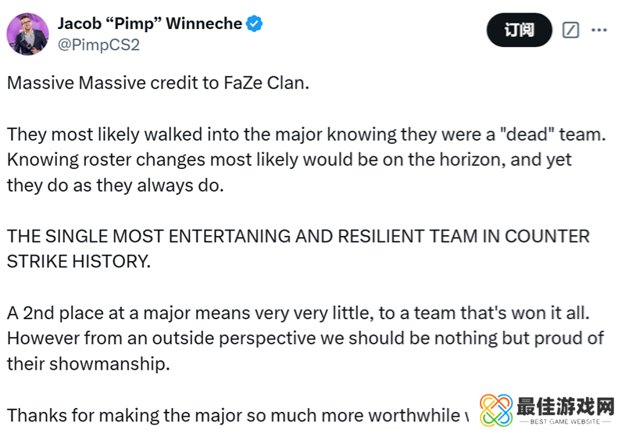Click the "STRIKE HISTORY." line

coord(78,261)
